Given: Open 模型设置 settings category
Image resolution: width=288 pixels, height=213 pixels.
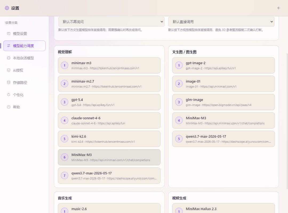Looking at the screenshot, I should [x=25, y=34].
